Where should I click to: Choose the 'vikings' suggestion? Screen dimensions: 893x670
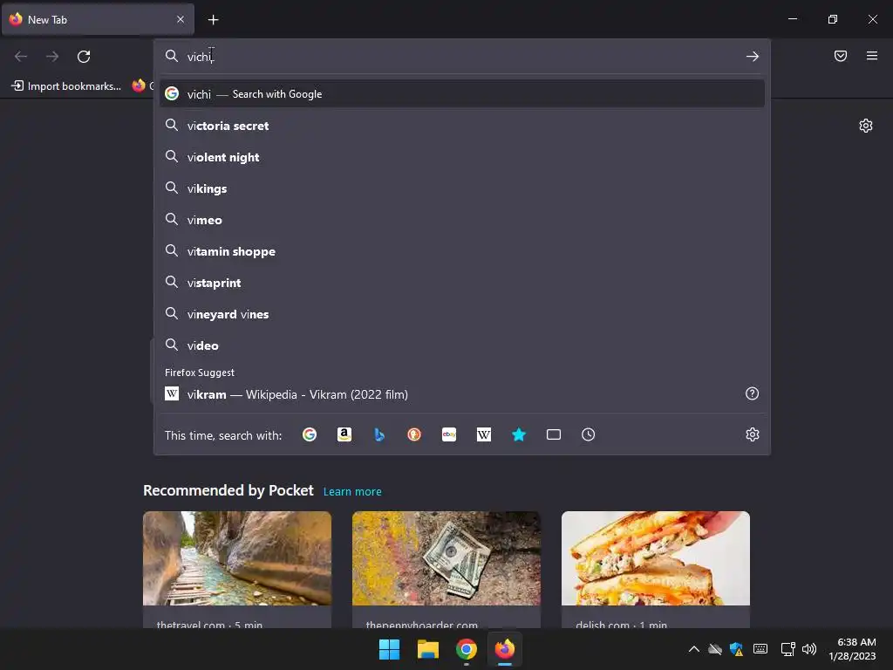point(462,188)
